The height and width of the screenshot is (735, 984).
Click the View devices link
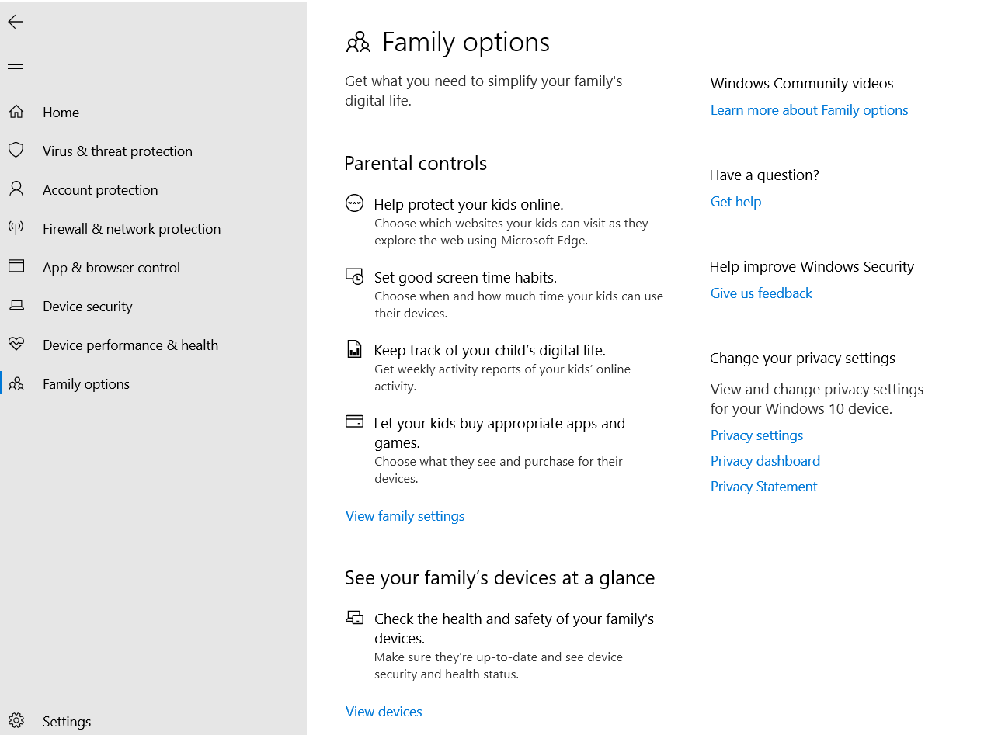point(384,712)
